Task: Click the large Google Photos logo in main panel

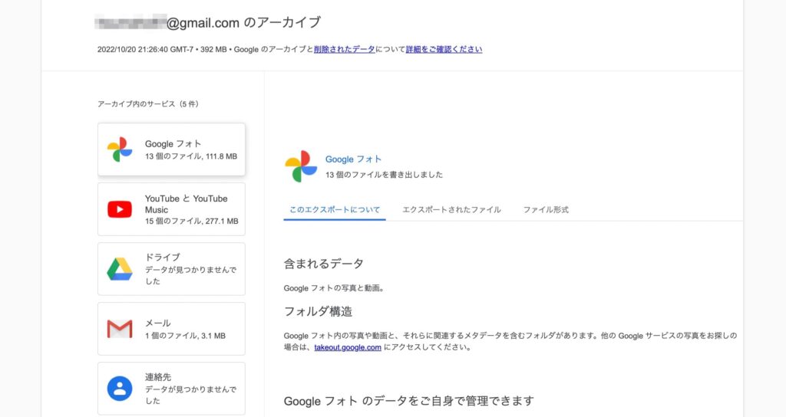Action: click(301, 166)
